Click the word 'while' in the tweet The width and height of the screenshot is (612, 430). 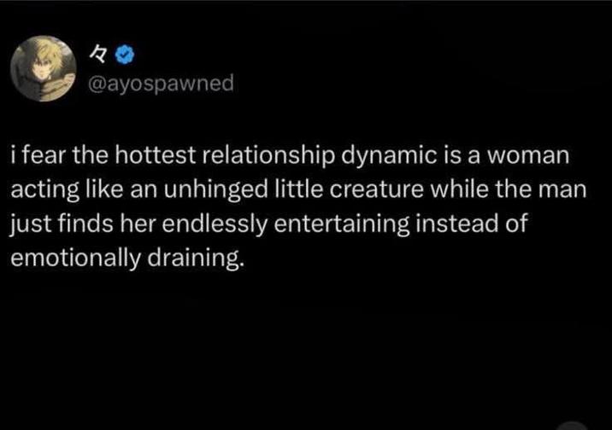(459, 189)
